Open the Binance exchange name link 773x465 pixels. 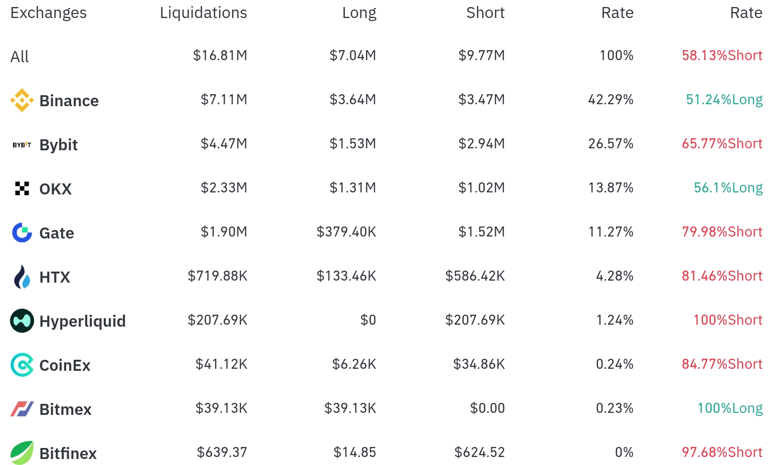click(69, 101)
